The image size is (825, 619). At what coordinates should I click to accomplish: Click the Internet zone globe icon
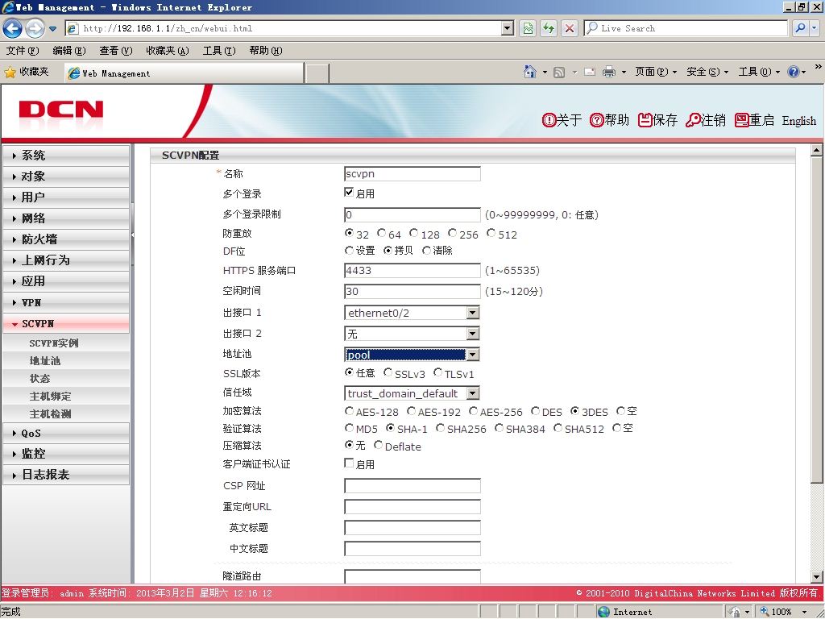(x=604, y=612)
